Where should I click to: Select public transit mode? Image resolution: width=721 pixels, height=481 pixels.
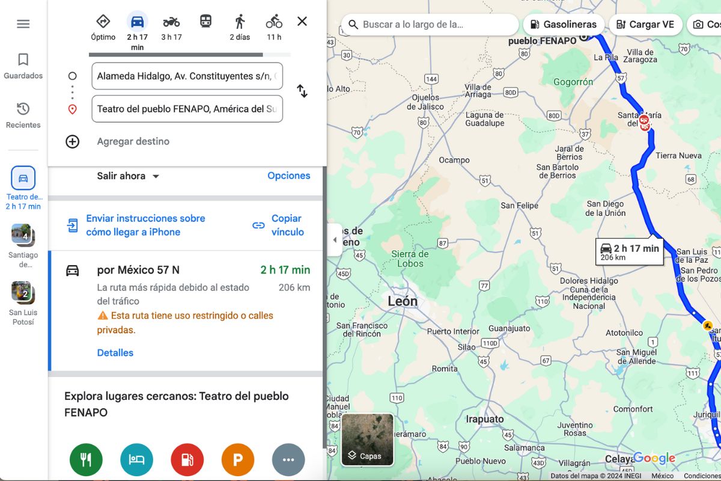click(x=206, y=22)
